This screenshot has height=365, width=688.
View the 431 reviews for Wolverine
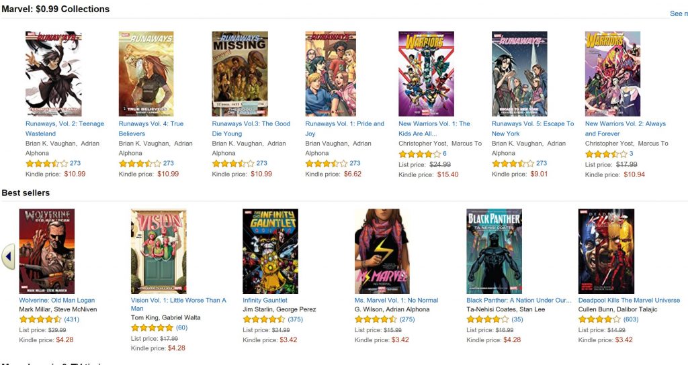click(71, 319)
